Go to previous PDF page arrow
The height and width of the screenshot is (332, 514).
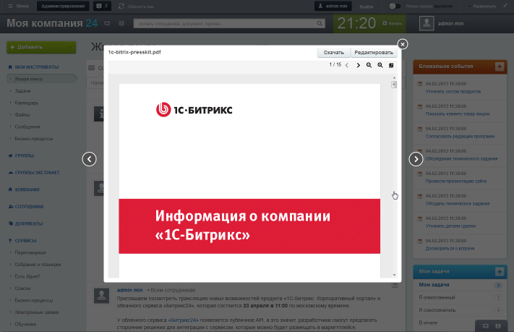coord(347,65)
